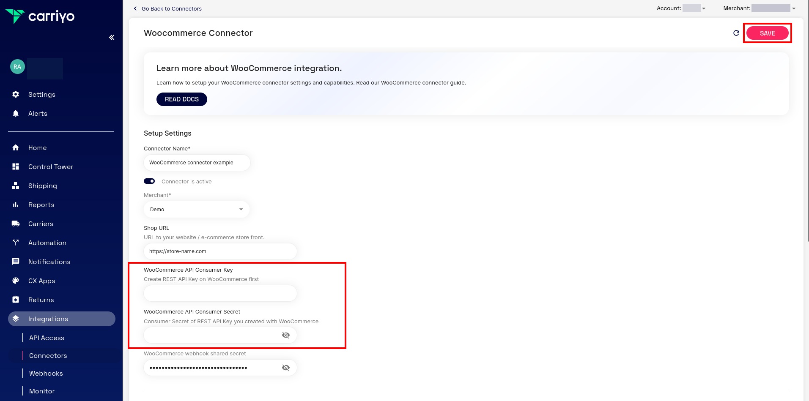Open CX Apps menu item
The height and width of the screenshot is (401, 809).
pos(42,281)
